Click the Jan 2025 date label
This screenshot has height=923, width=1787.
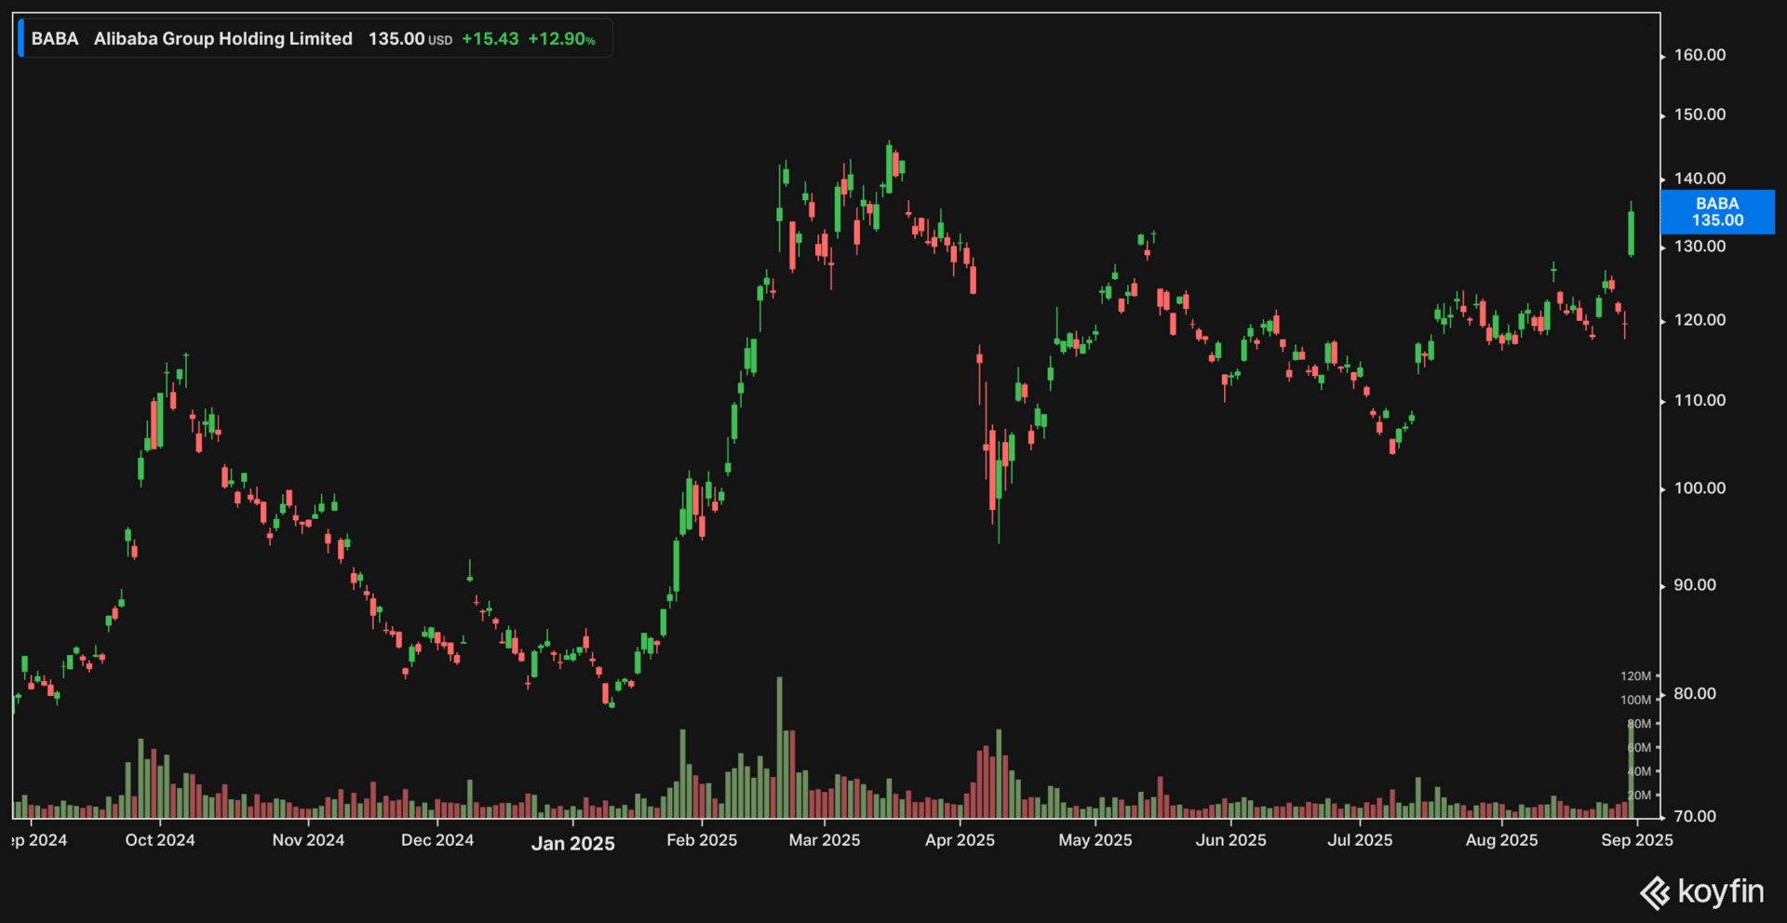coord(573,844)
